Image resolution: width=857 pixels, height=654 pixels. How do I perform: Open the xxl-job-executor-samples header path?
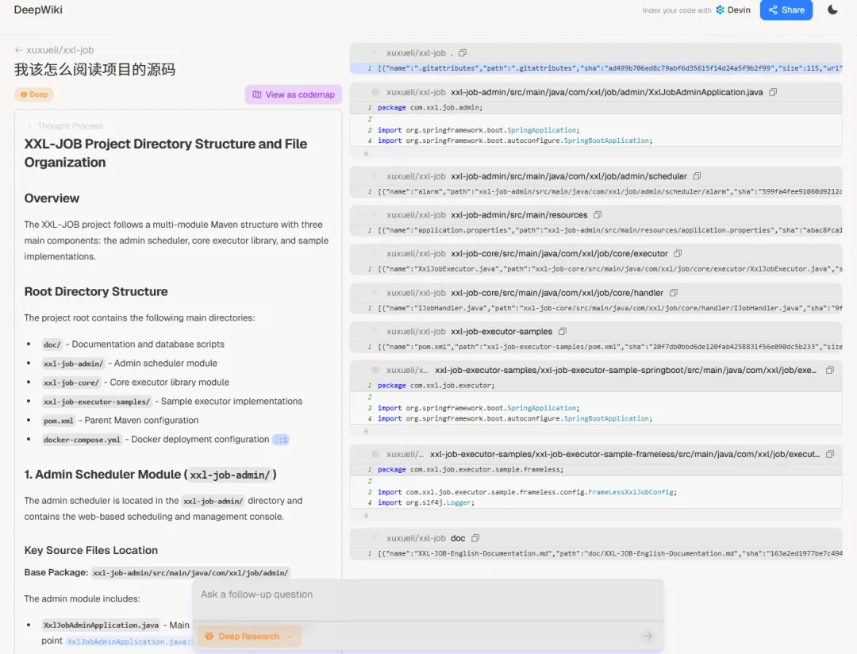[x=502, y=332]
